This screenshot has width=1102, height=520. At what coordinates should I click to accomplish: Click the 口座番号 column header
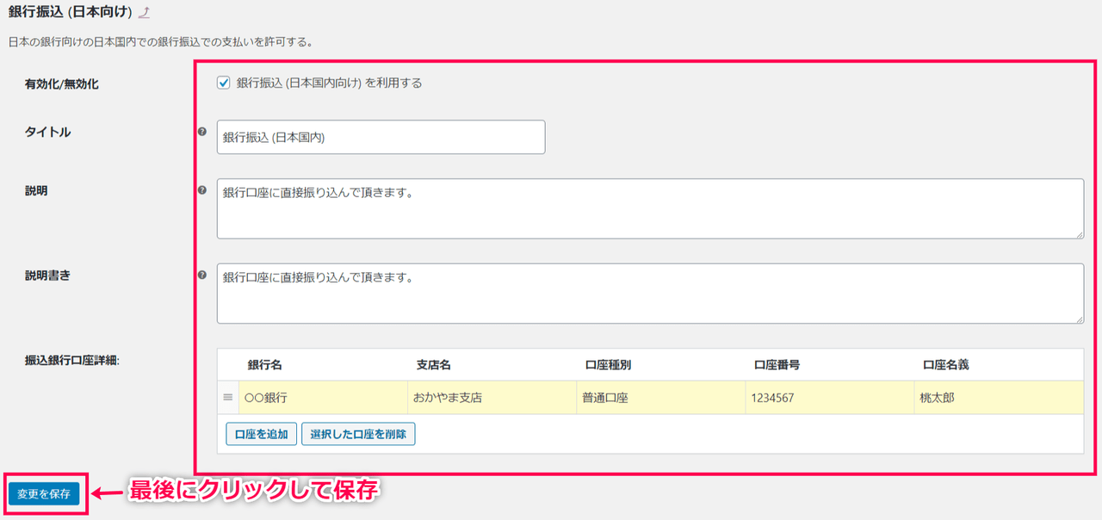coord(777,365)
